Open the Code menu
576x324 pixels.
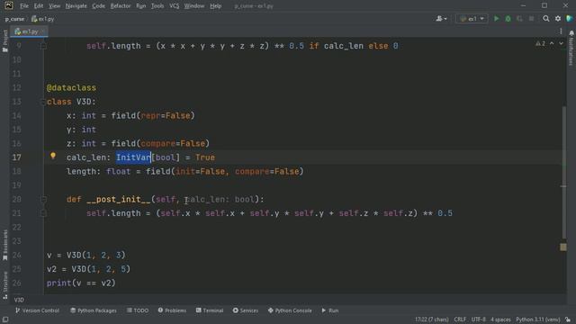pyautogui.click(x=98, y=6)
